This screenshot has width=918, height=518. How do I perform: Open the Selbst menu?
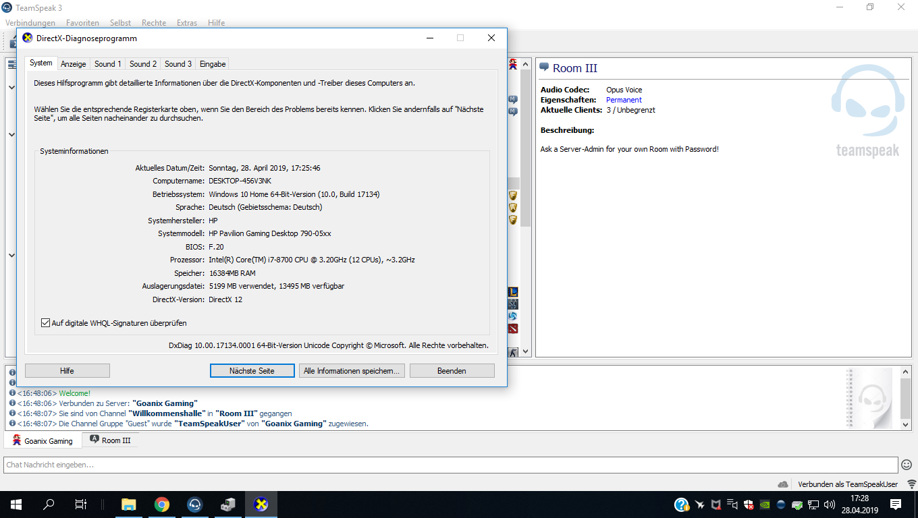coord(120,23)
